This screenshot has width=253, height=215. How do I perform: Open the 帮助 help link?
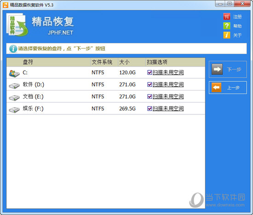point(237,26)
